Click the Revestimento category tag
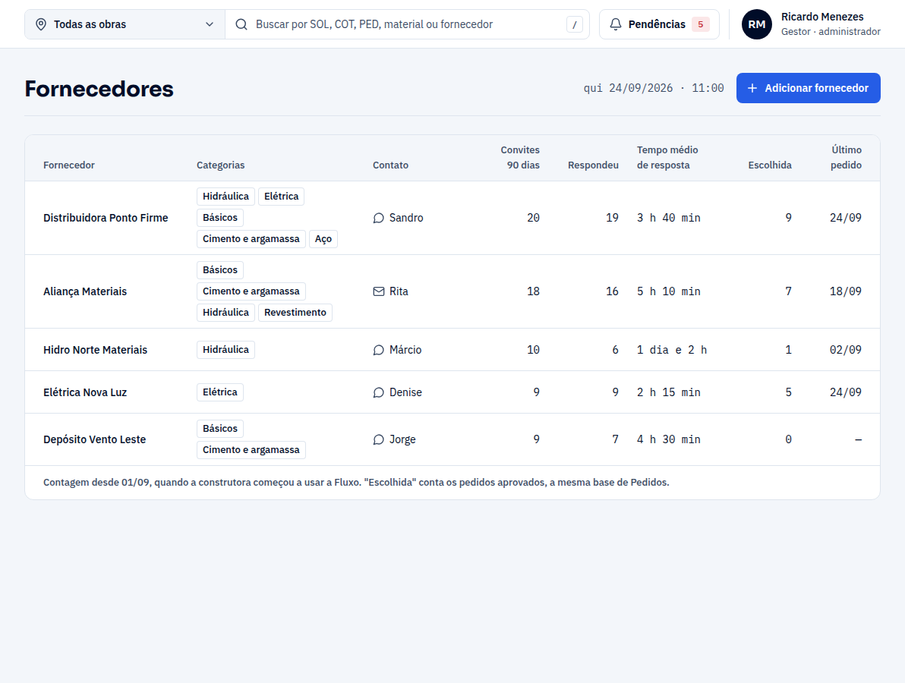Image resolution: width=905 pixels, height=683 pixels. click(x=295, y=313)
